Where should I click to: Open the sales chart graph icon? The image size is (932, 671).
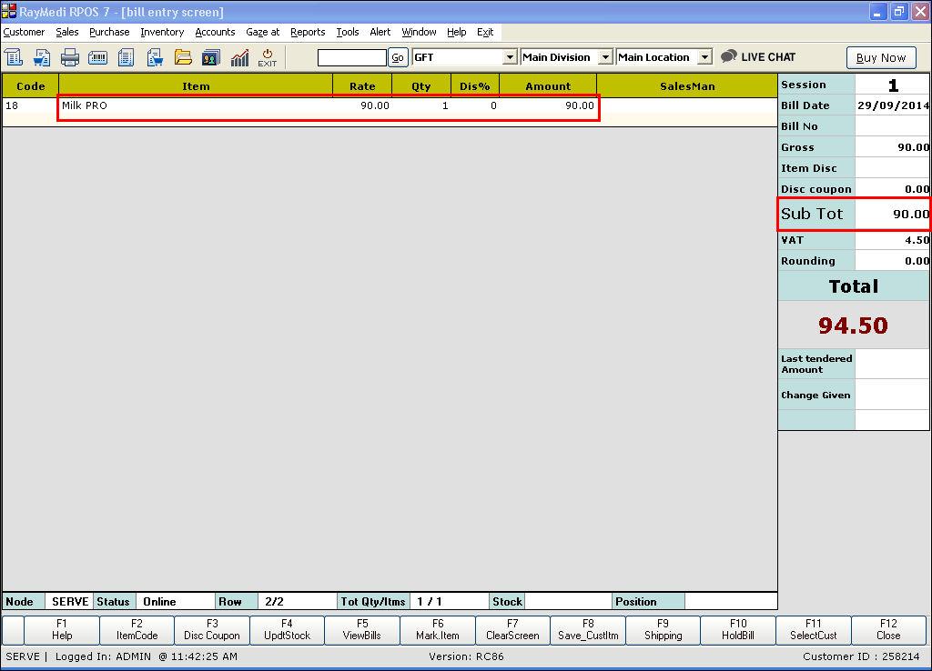pos(239,57)
